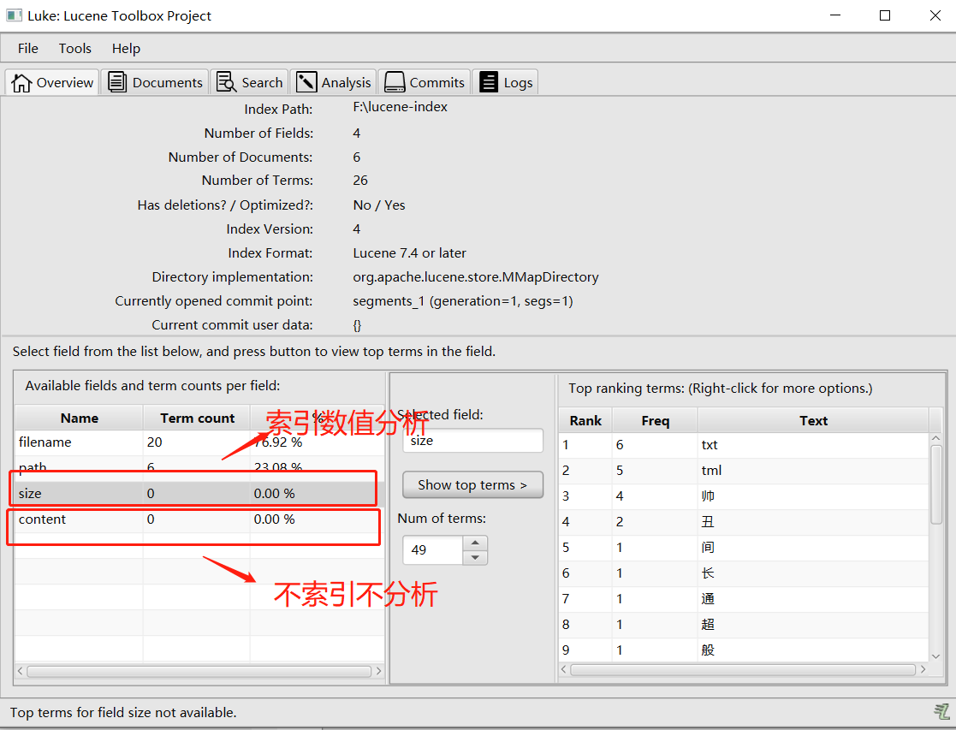Sort fields by Term count header
956x730 pixels.
(197, 418)
